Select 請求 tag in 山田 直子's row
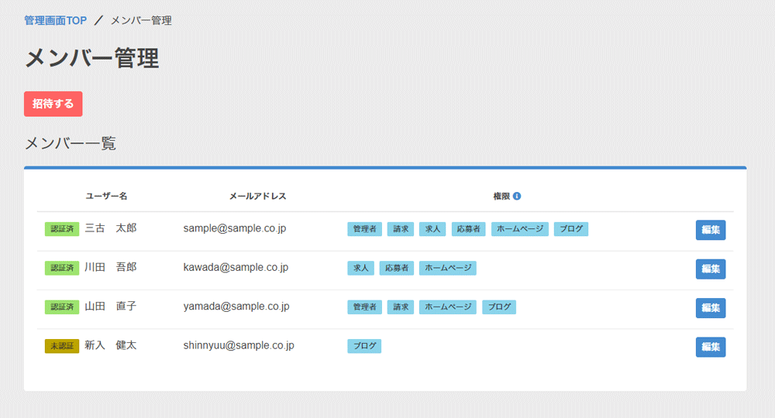 click(x=401, y=307)
